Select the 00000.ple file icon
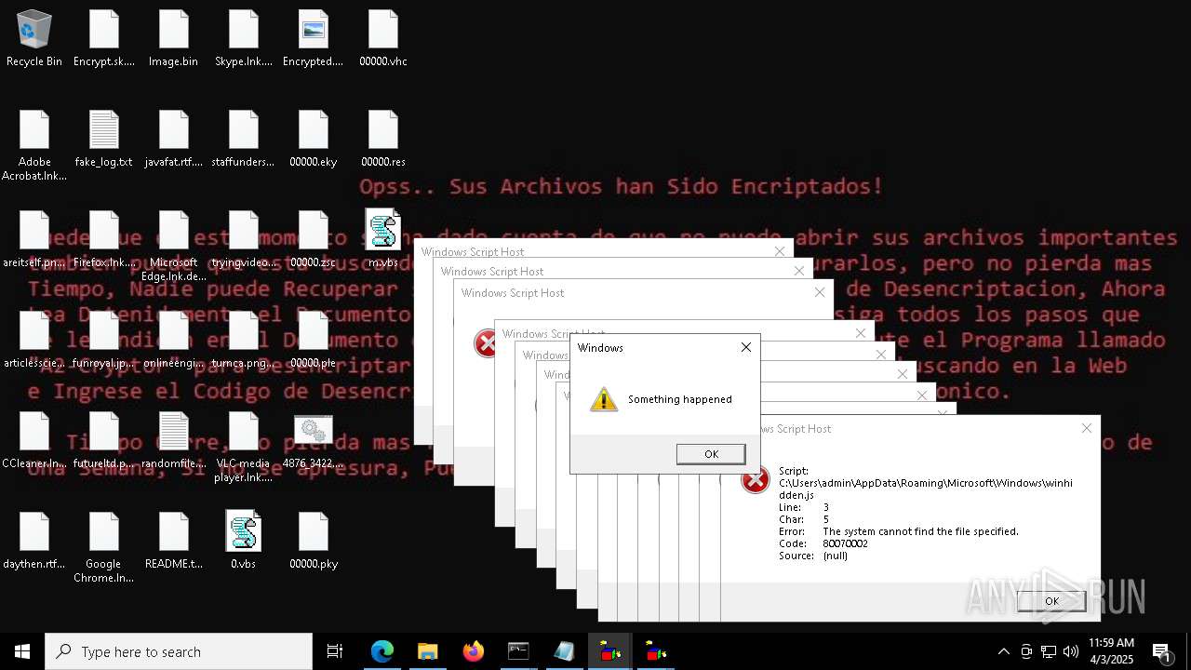This screenshot has height=670, width=1191. tap(314, 340)
